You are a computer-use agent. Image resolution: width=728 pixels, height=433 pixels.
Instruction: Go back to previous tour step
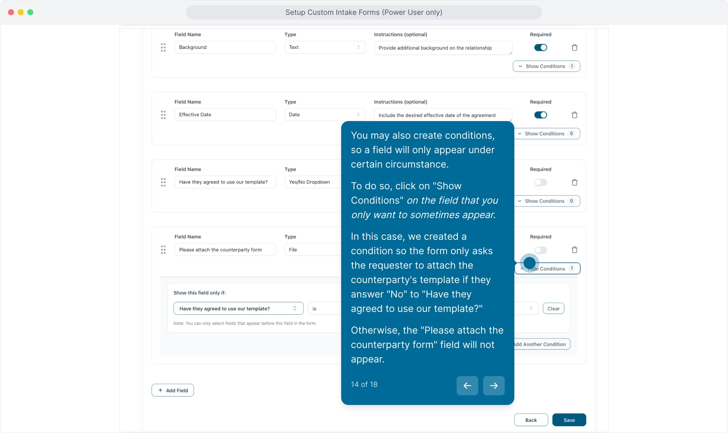pos(467,385)
